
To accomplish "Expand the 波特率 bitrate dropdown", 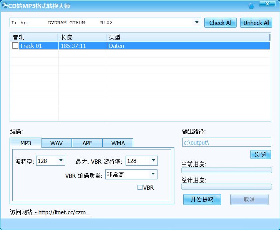I will [x=61, y=161].
